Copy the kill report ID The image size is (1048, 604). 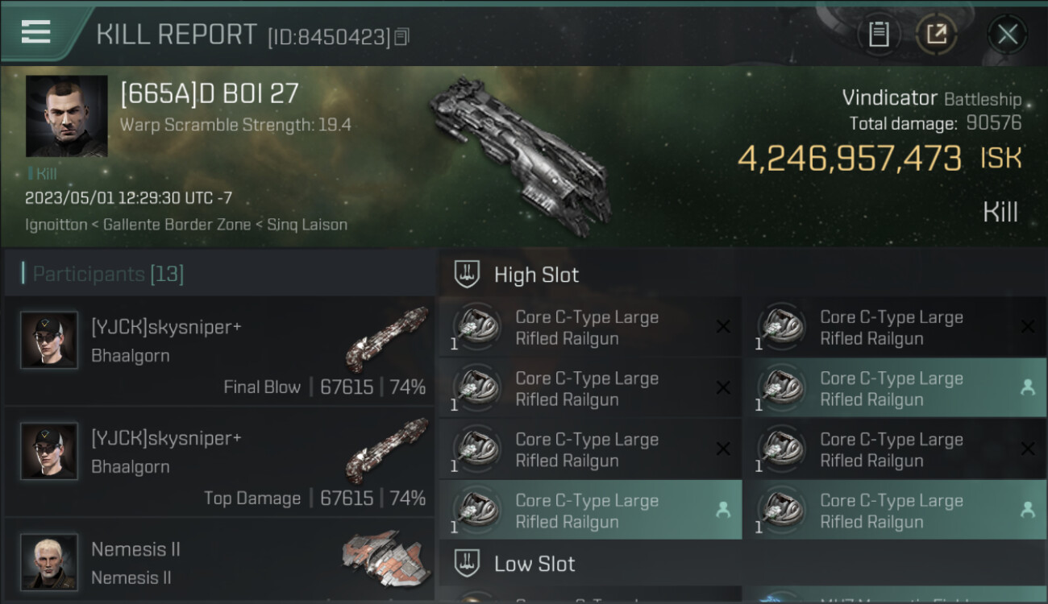point(402,36)
